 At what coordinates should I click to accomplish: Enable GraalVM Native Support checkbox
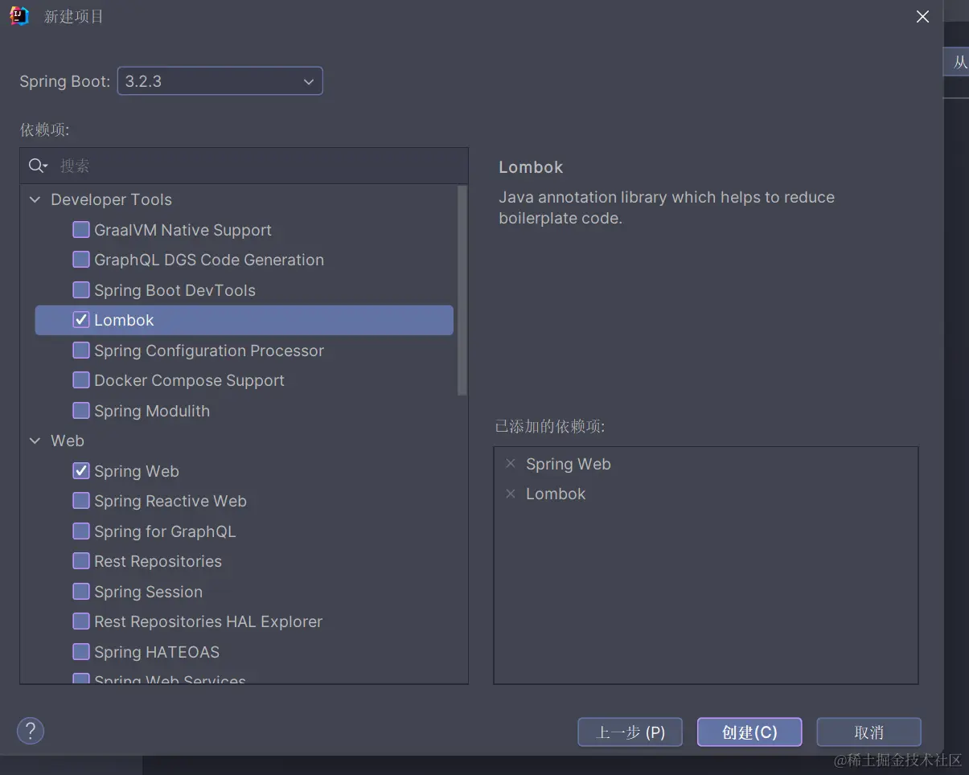click(x=81, y=230)
